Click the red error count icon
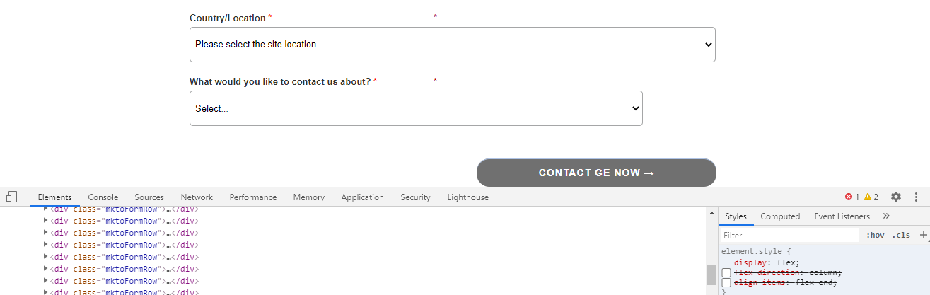 (x=849, y=197)
